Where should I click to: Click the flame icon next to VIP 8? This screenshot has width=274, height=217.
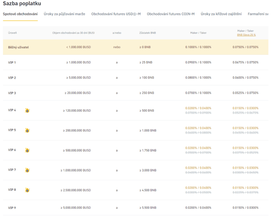27,190
